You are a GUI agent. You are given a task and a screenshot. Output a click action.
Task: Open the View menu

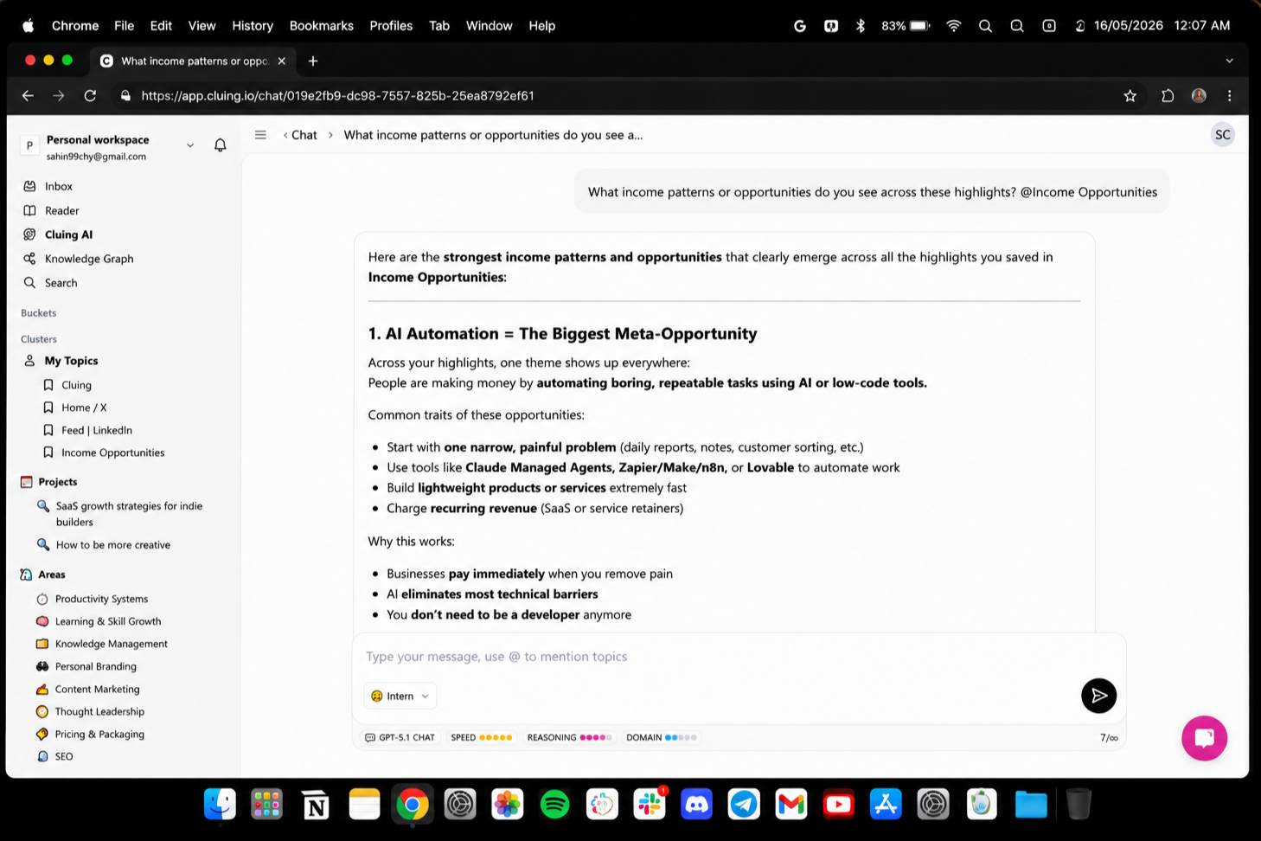pos(202,26)
